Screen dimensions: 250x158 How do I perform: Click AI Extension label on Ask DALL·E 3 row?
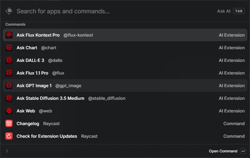point(232,60)
